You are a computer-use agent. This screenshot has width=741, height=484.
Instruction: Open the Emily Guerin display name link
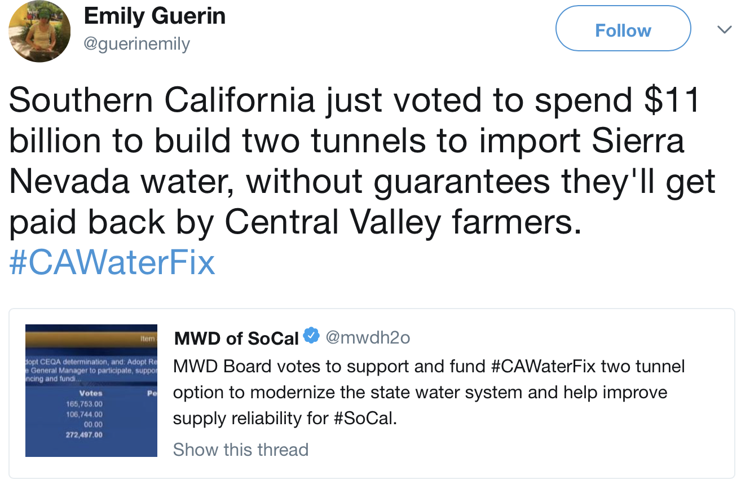155,16
